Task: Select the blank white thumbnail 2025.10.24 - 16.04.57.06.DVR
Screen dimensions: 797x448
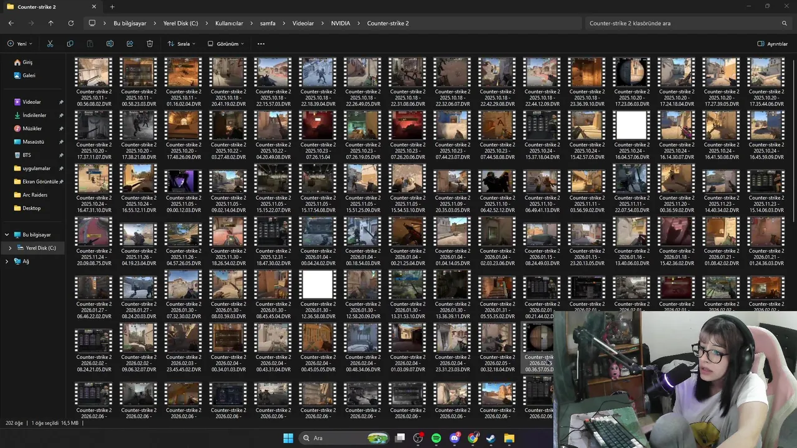Action: 631,125
